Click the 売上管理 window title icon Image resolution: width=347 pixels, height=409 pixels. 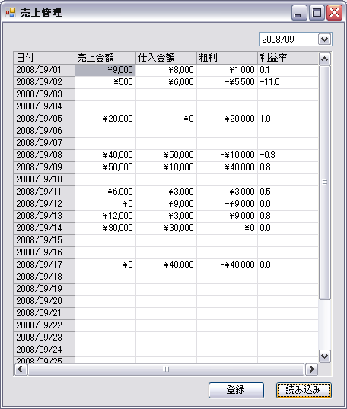pos(11,12)
